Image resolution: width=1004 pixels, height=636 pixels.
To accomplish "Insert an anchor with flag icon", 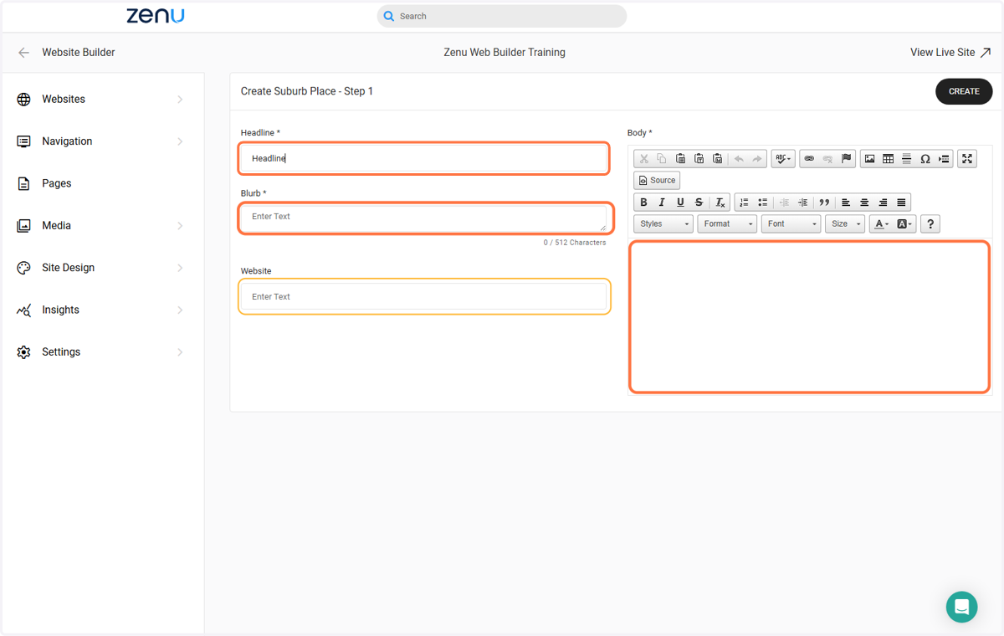I will tap(846, 159).
